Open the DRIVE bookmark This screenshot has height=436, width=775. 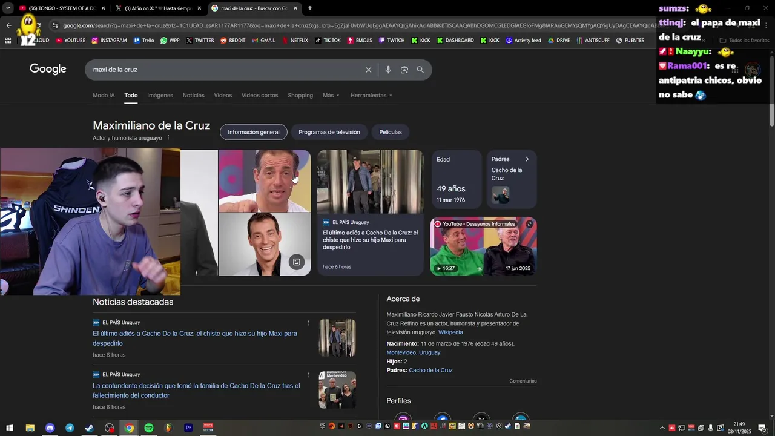pos(558,41)
